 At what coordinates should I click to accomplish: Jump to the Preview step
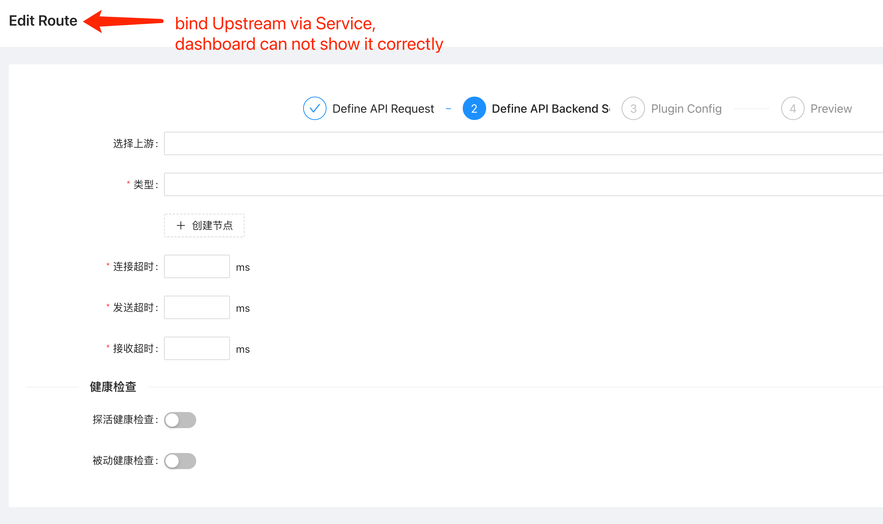(831, 108)
